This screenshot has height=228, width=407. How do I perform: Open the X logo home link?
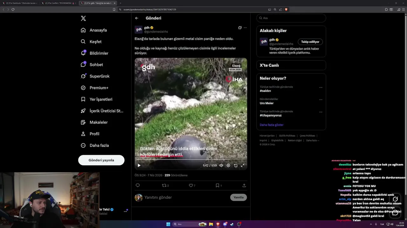(x=83, y=18)
